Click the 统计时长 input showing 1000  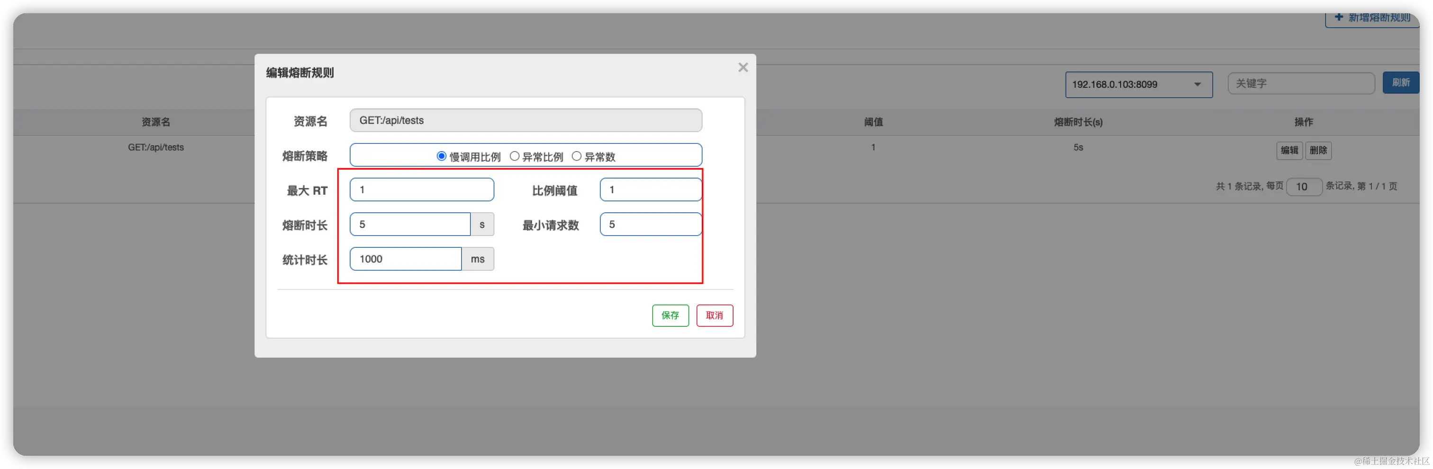pyautogui.click(x=406, y=259)
